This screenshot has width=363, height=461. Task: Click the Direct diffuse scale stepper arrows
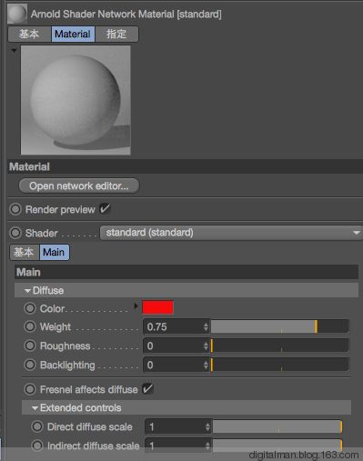tap(207, 426)
